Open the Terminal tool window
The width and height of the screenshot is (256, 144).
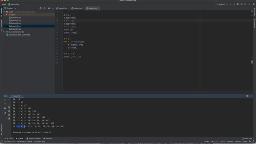coord(48,138)
